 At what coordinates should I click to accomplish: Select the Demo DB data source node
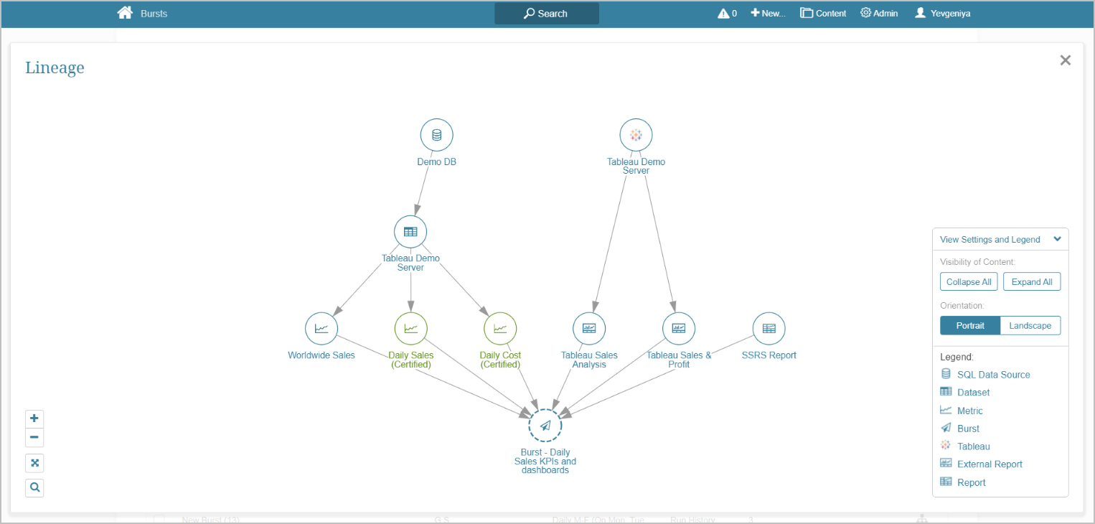pyautogui.click(x=436, y=135)
